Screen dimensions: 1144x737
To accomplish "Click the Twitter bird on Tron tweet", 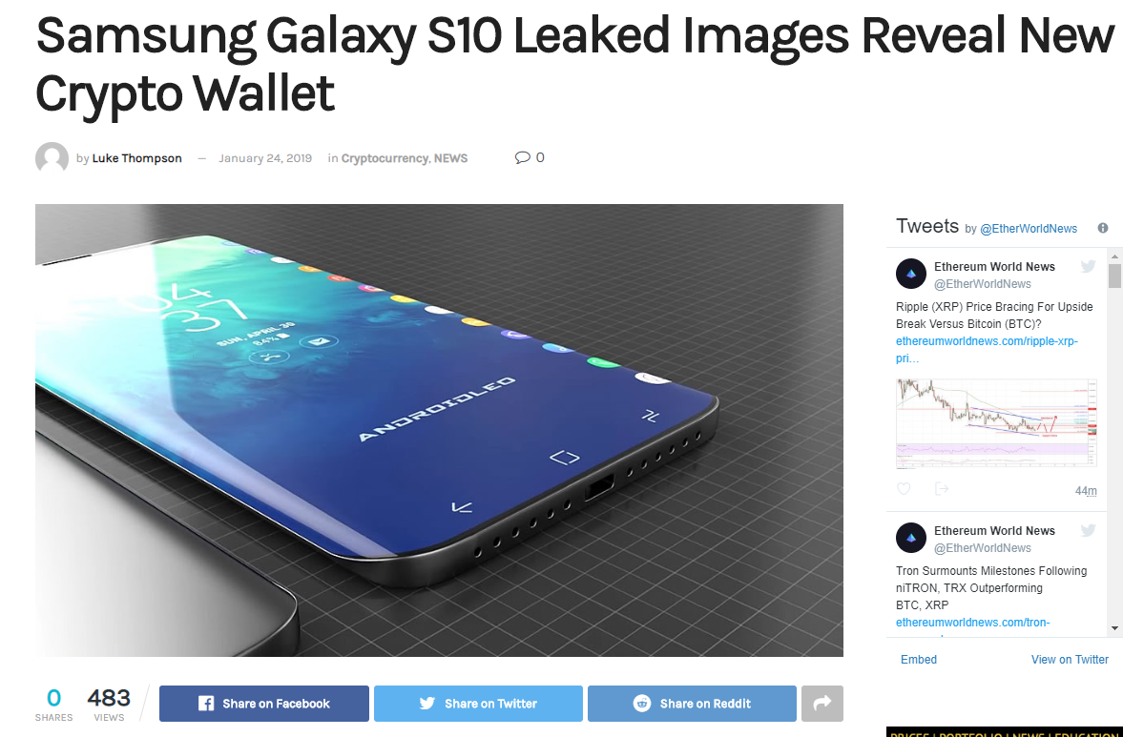I will pyautogui.click(x=1088, y=530).
